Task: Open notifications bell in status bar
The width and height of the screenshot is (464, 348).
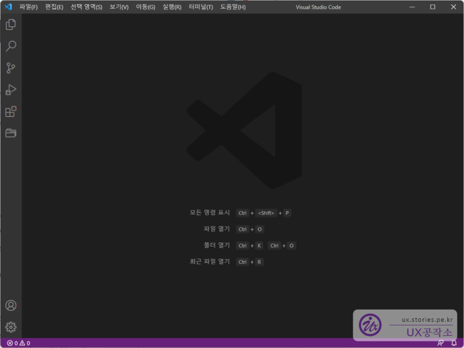Action: coord(454,343)
